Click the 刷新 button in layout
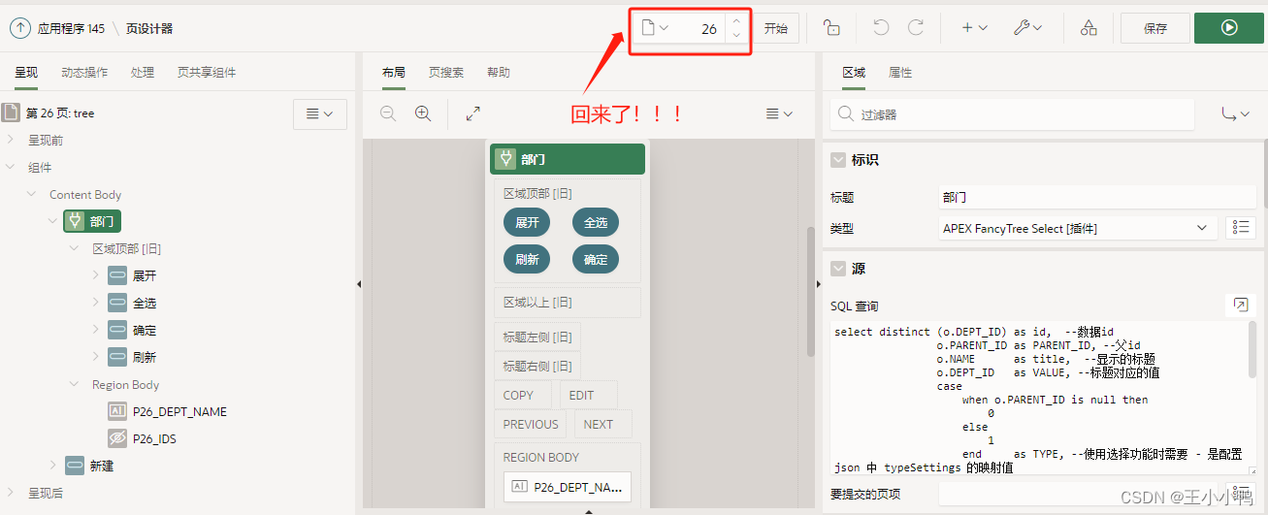The image size is (1268, 515). [527, 259]
